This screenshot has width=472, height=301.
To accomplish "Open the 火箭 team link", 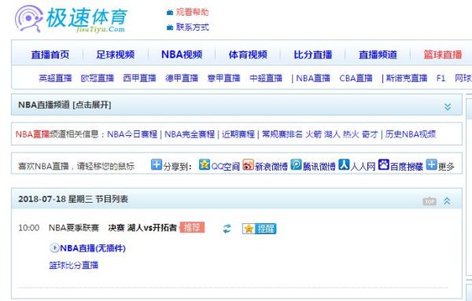I will click(313, 134).
